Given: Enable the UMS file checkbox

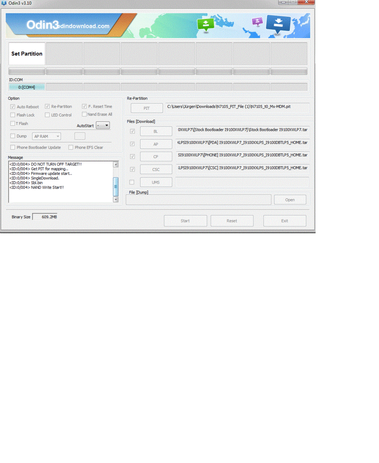Looking at the screenshot, I should [132, 182].
